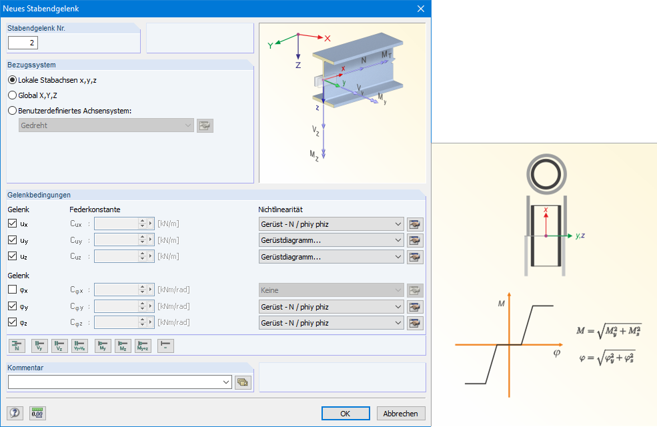Expand the Kommentar dropdown list

[x=226, y=382]
